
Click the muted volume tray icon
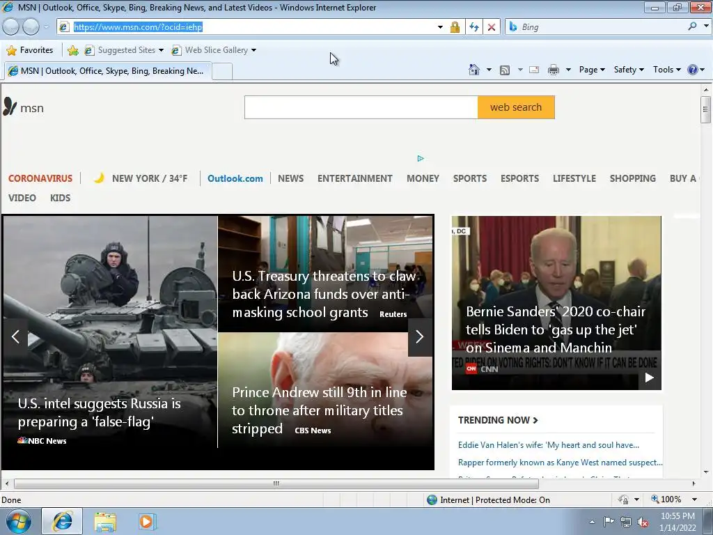[643, 522]
